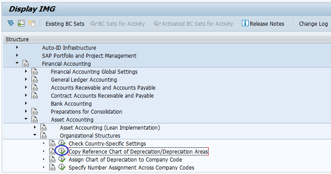The image size is (331, 174).
Task: Execute Copy Reference Chart of Depreciation activity icon
Action: pyautogui.click(x=62, y=151)
